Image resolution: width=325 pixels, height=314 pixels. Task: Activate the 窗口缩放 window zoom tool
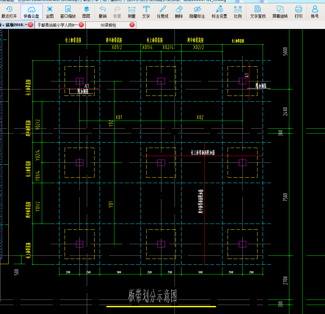click(68, 12)
